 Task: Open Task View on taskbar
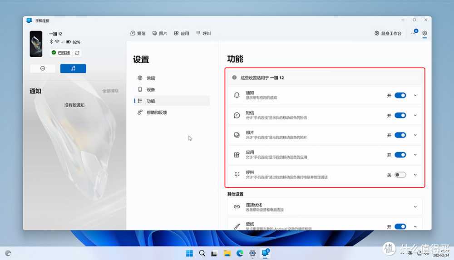pyautogui.click(x=214, y=254)
